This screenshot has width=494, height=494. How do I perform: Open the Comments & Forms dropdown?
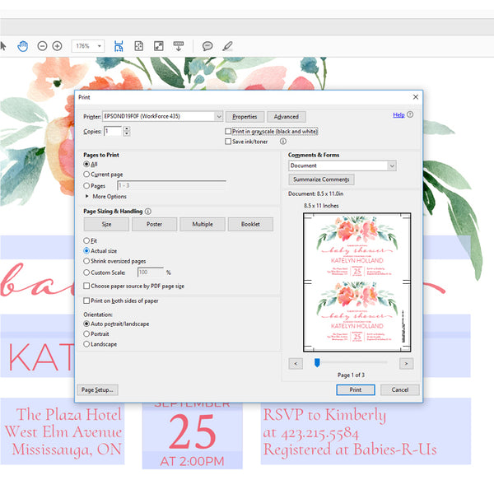tap(391, 165)
